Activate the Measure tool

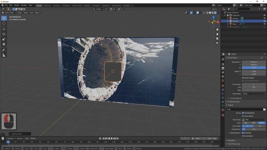(4, 55)
